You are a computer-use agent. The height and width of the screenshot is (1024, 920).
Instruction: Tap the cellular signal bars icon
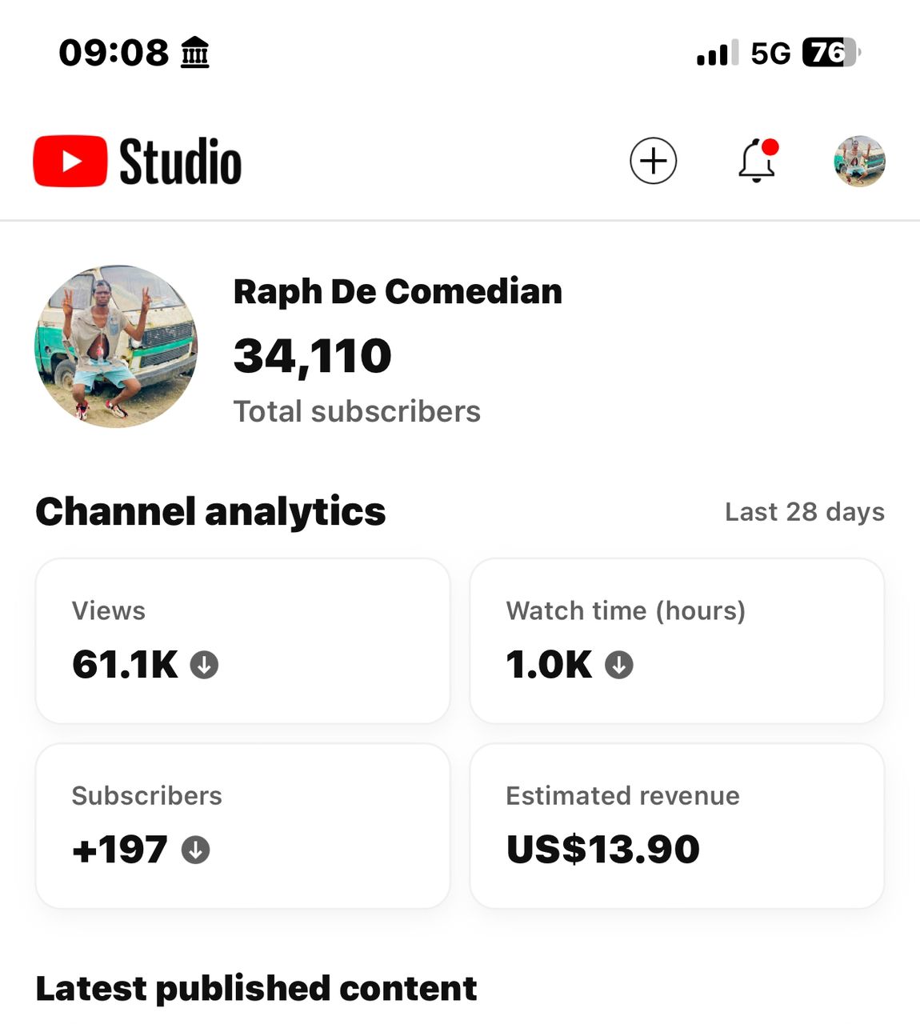[x=717, y=54]
